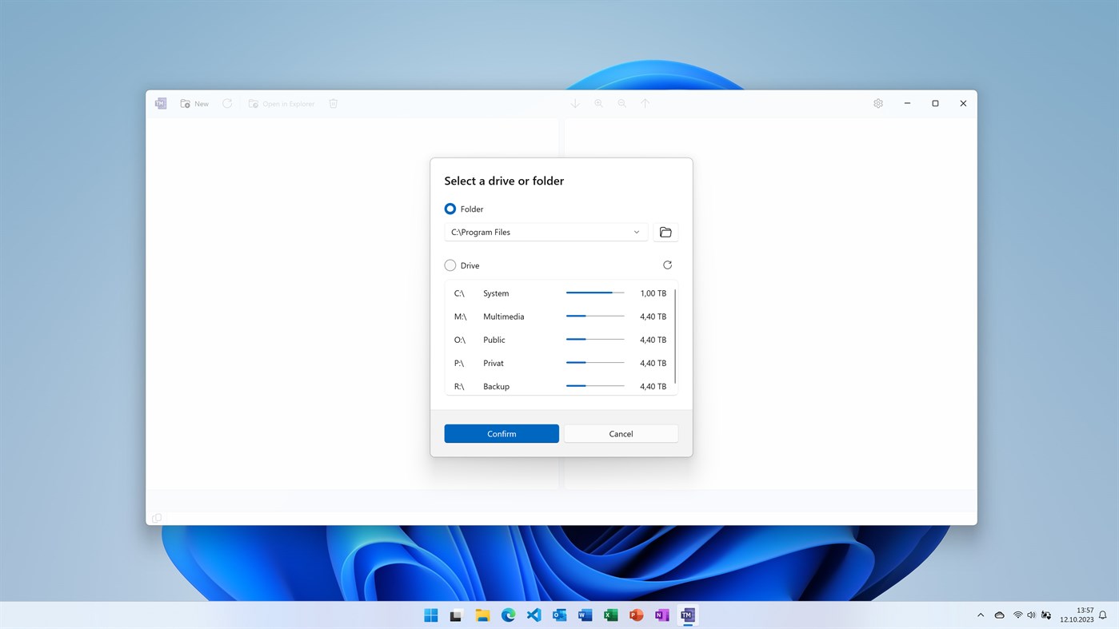Open the Windows Start menu
The width and height of the screenshot is (1119, 629).
431,615
